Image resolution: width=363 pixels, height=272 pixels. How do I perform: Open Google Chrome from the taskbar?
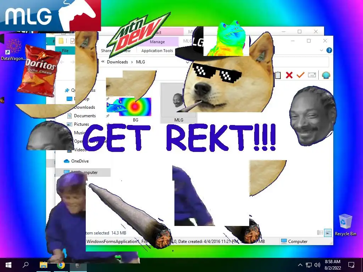pos(61,265)
